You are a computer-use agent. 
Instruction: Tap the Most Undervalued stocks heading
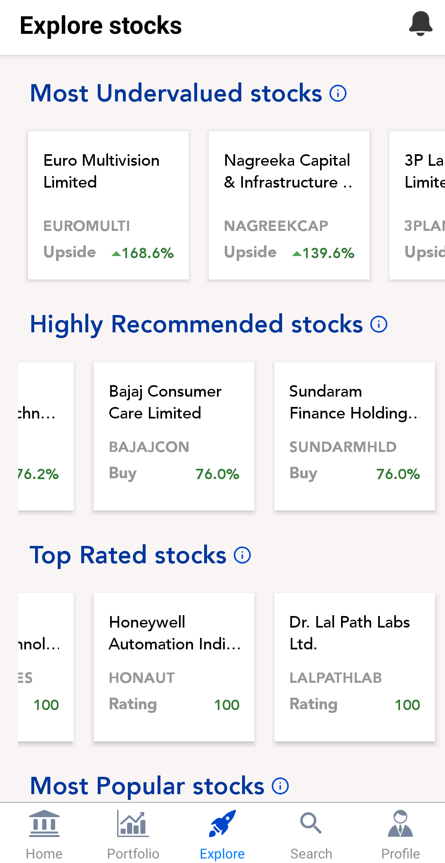click(176, 93)
